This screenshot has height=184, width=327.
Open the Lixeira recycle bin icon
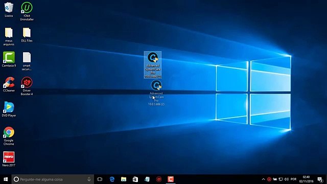9,9
